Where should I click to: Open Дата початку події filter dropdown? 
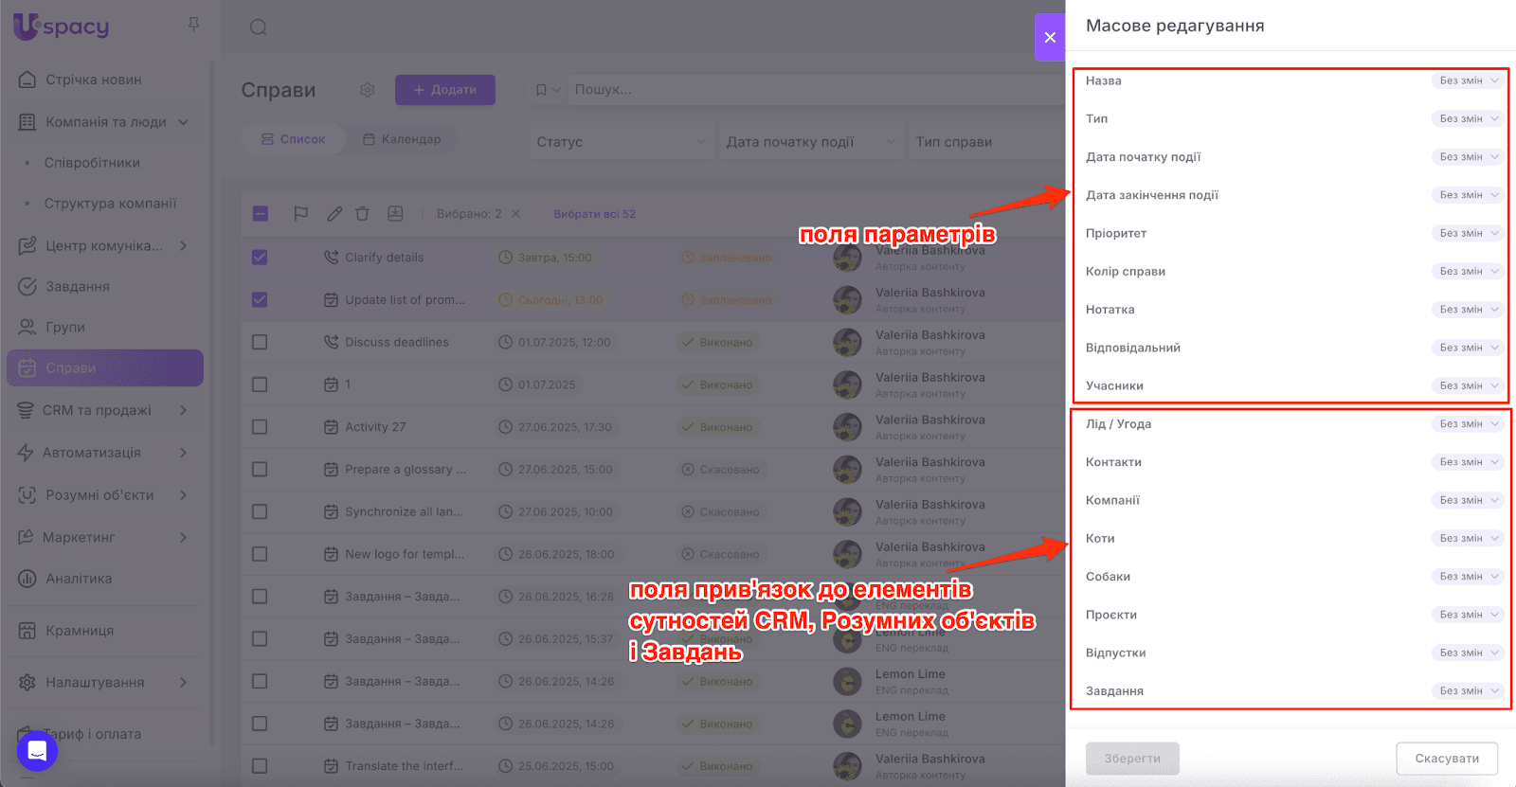809,142
